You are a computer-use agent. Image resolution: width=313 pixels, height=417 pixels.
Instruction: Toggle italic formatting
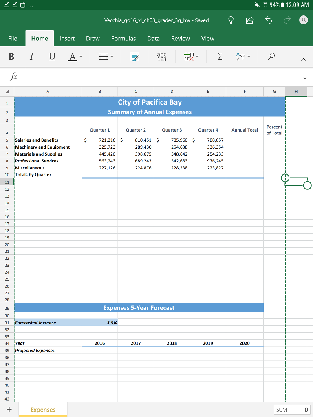(31, 58)
